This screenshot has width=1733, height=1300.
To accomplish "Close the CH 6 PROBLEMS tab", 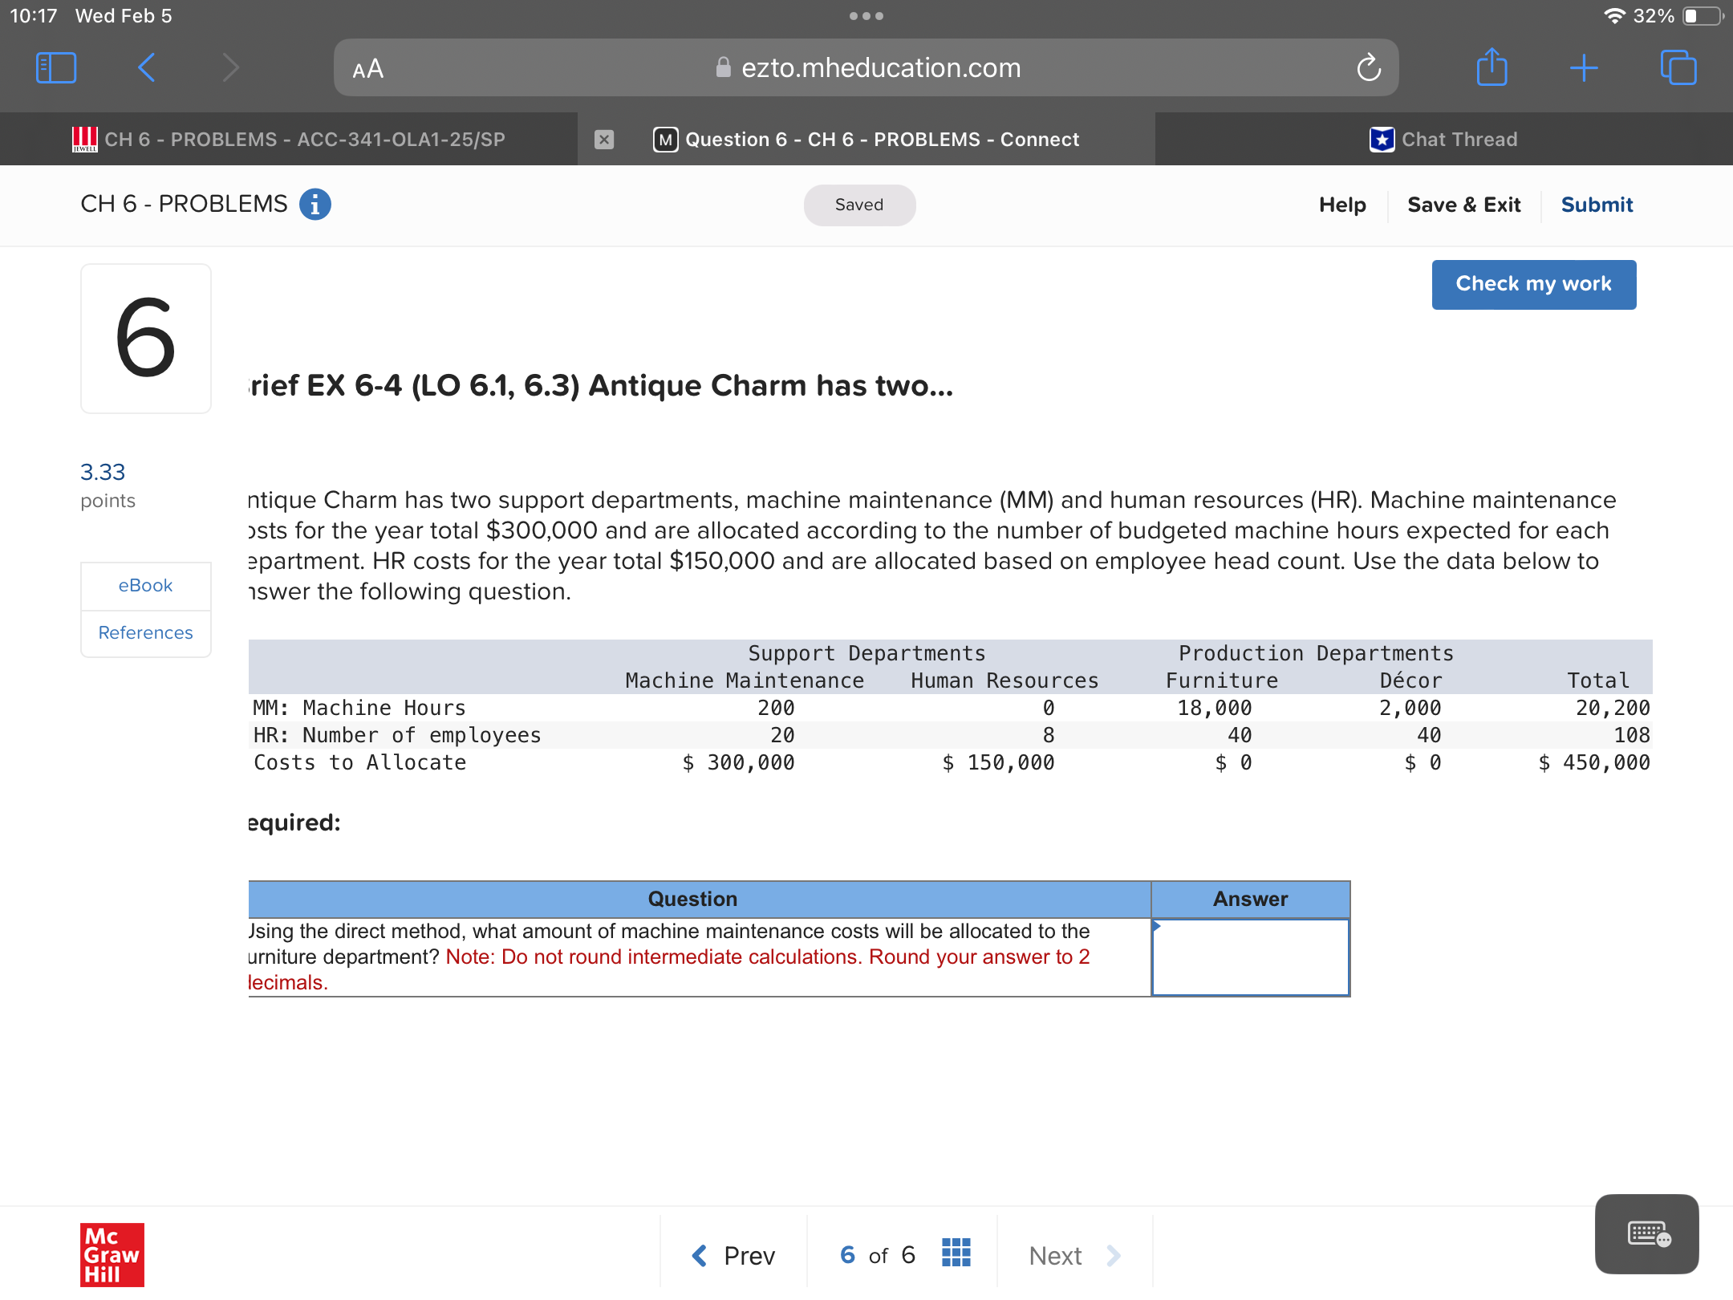I will (603, 139).
